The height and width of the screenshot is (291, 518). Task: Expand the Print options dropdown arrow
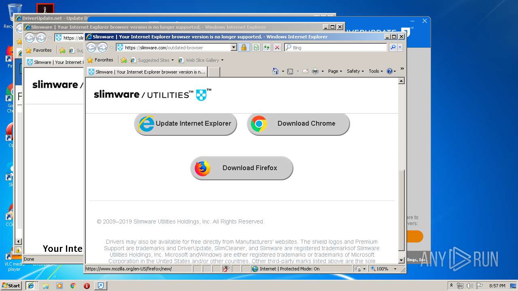(323, 71)
